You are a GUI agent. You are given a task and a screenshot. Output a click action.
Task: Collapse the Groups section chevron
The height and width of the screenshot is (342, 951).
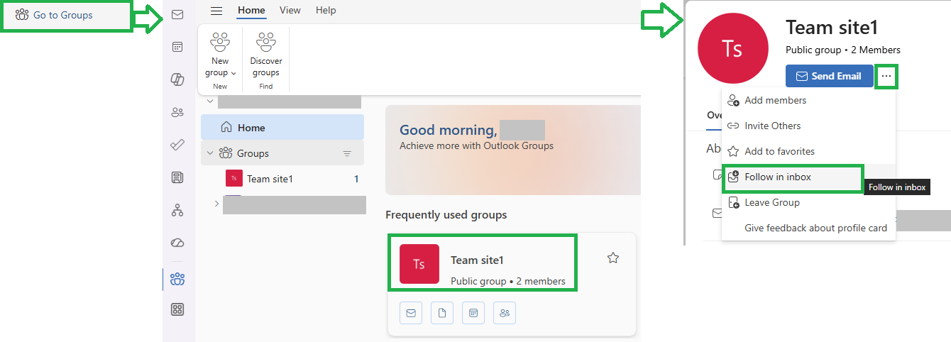[210, 153]
